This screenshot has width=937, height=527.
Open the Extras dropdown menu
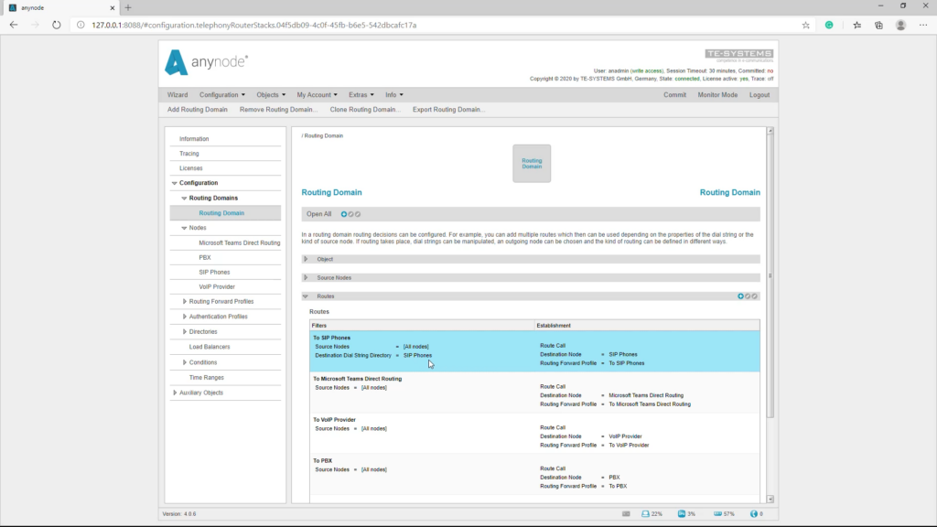click(361, 95)
